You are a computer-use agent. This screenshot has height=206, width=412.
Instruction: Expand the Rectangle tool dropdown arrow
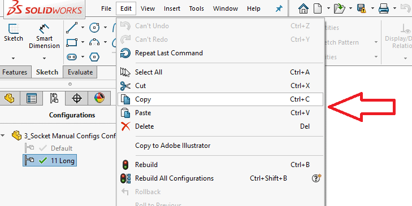[83, 42]
